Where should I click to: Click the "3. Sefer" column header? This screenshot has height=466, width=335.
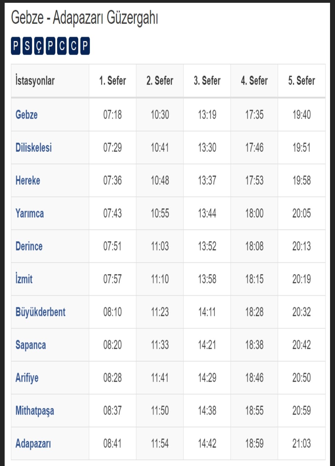(207, 81)
